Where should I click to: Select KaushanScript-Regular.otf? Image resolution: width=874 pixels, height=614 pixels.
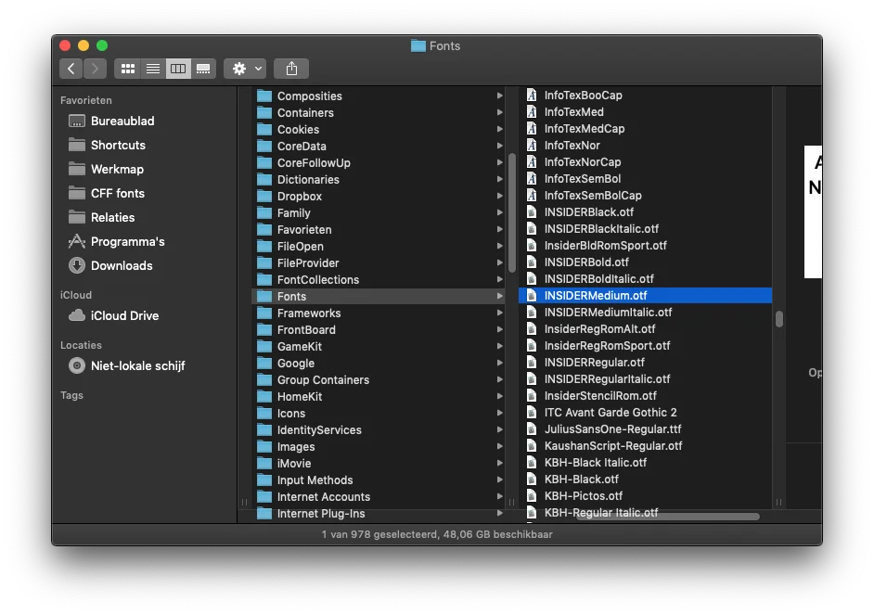(x=646, y=446)
